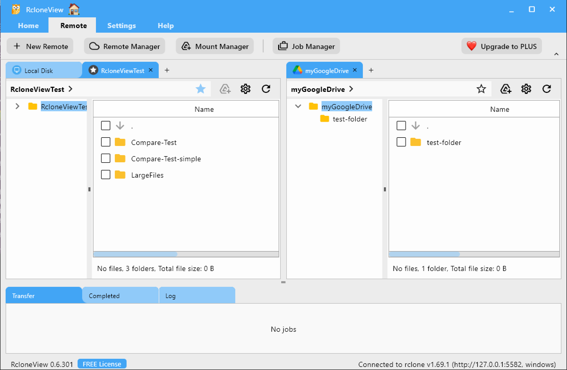Refresh the myGoogleDrive file listing
This screenshot has height=370, width=567.
(x=547, y=89)
